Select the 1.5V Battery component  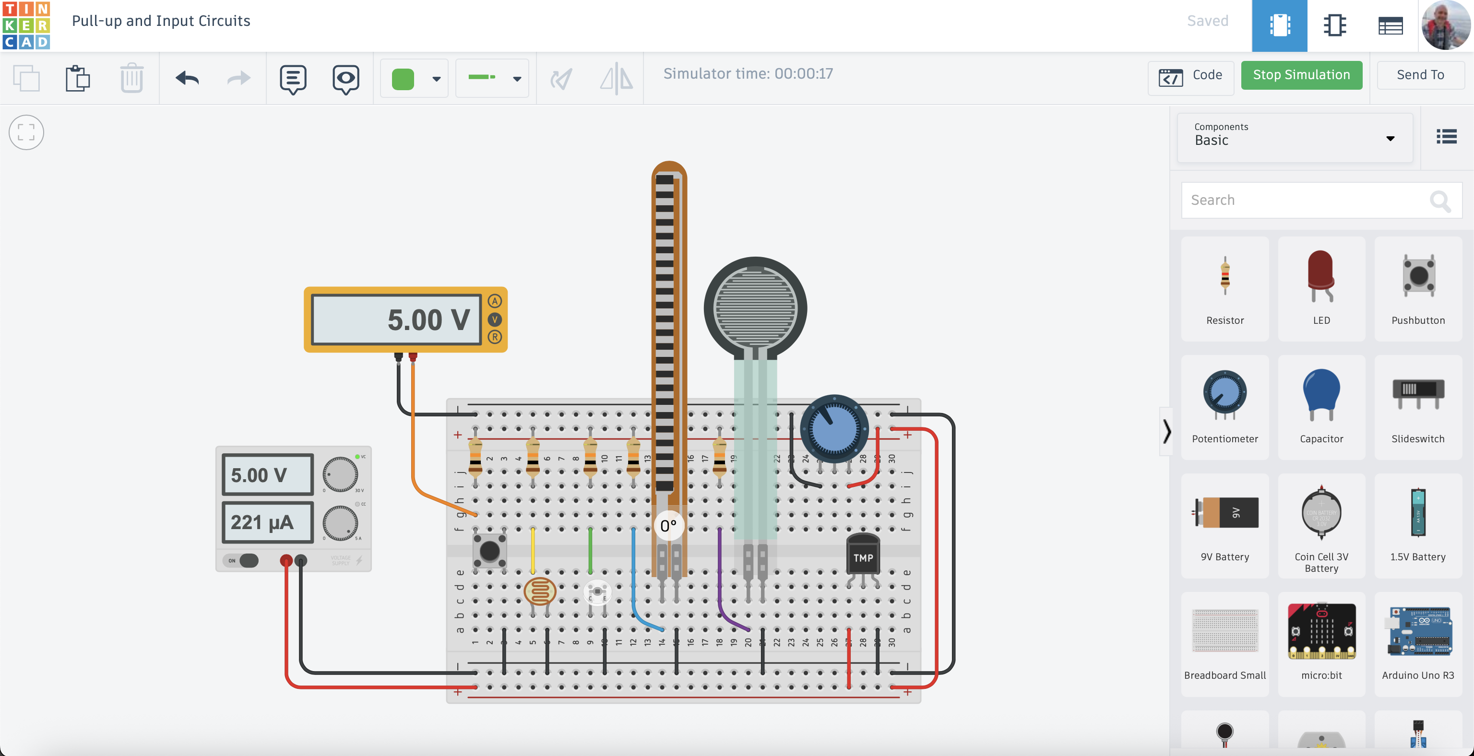click(1417, 526)
